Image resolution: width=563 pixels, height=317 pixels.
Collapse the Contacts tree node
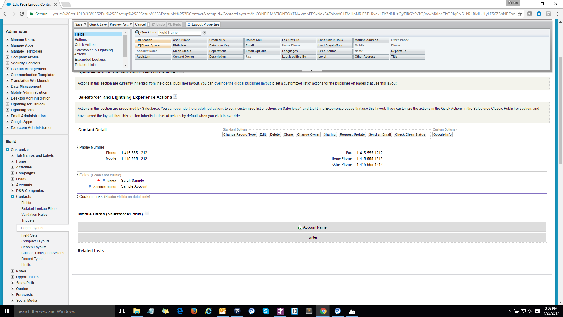tap(13, 197)
